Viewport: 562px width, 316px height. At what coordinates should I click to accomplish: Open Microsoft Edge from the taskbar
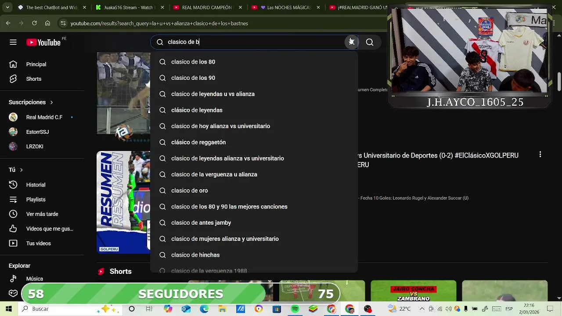204,309
